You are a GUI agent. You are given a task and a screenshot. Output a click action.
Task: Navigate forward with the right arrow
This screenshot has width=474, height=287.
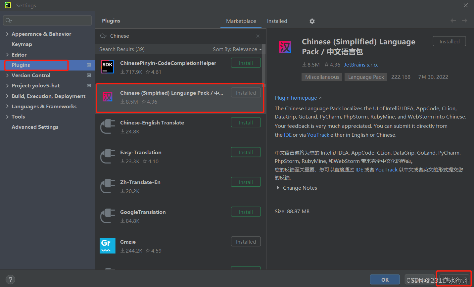[465, 21]
